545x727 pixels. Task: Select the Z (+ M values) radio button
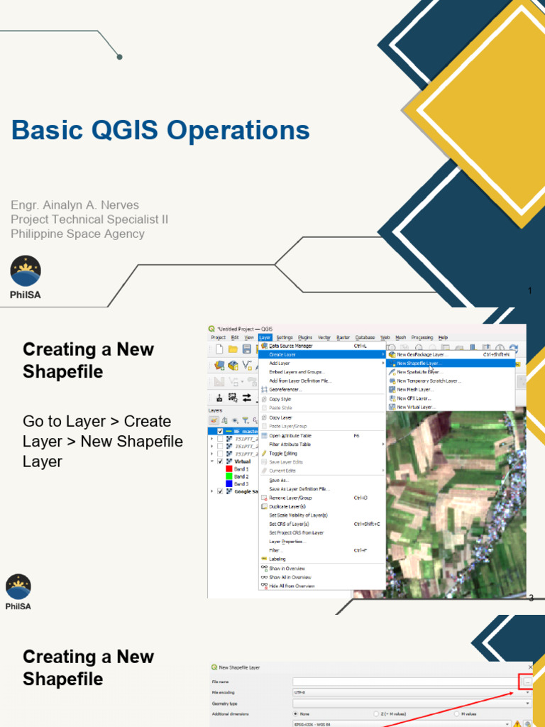(x=376, y=714)
